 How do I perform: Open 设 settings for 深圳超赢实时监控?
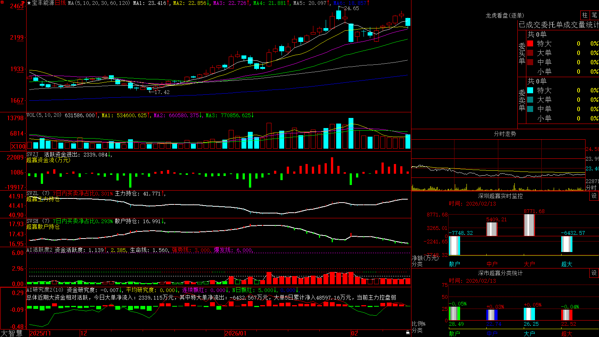594,196
